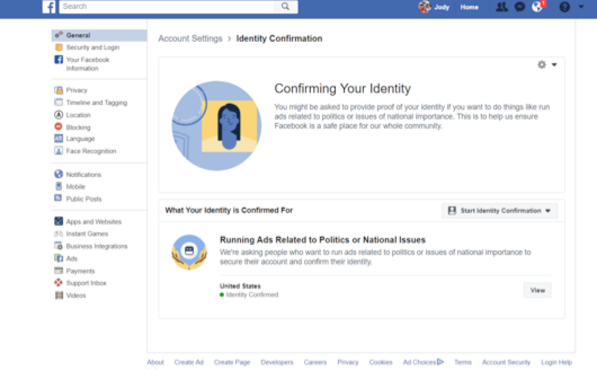Click the Payments card icon
Screen dimensions: 597x370
pos(59,270)
